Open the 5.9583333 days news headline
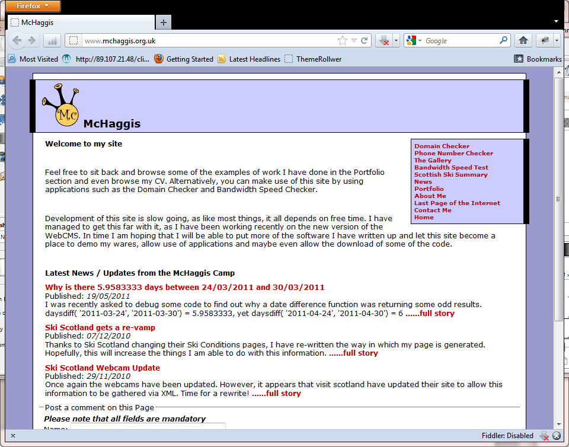Screen dimensions: 569x447 185,287
